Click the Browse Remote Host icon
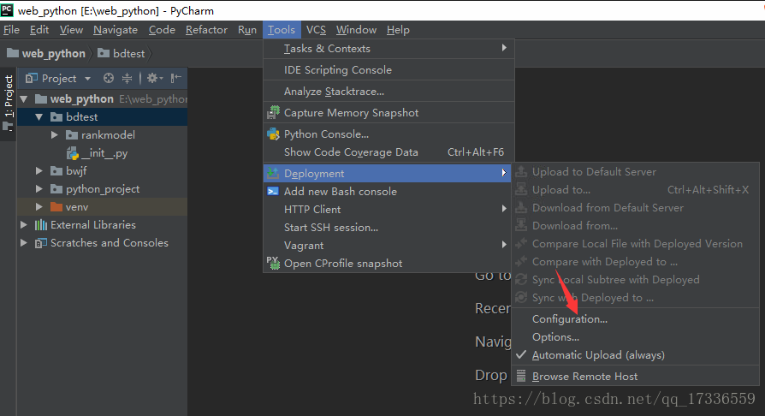Screen dimensions: 765x416 pos(521,377)
